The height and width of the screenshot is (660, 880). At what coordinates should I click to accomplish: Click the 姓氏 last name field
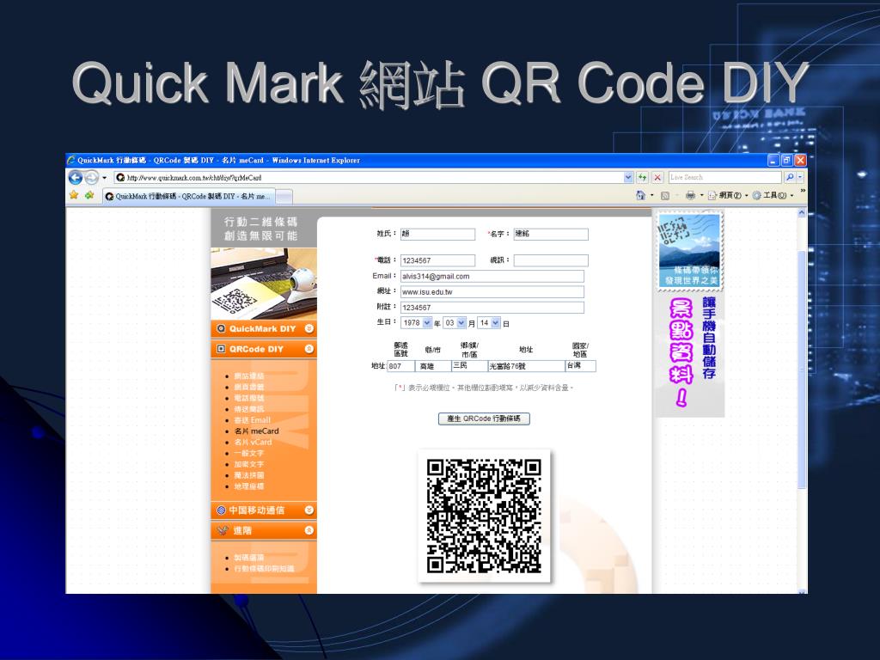437,234
